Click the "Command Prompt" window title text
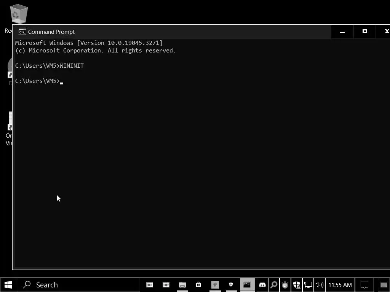The width and height of the screenshot is (390, 292). coord(51,32)
